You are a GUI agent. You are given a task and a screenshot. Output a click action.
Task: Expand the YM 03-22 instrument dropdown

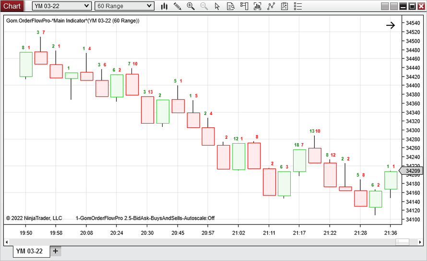pyautogui.click(x=62, y=6)
